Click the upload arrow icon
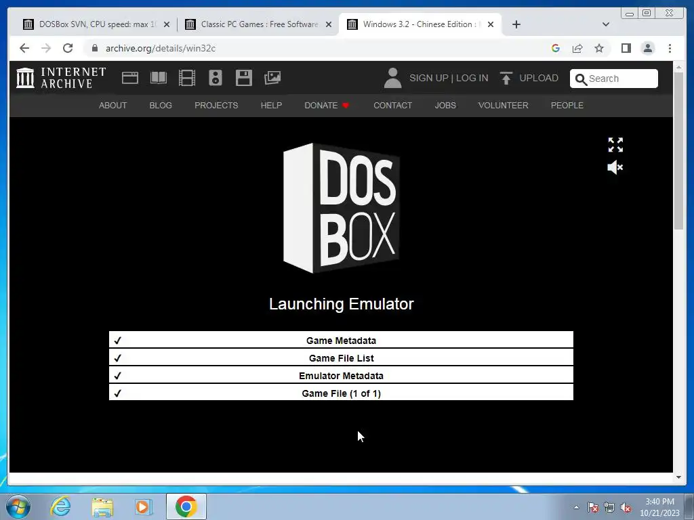This screenshot has height=520, width=694. (x=506, y=79)
